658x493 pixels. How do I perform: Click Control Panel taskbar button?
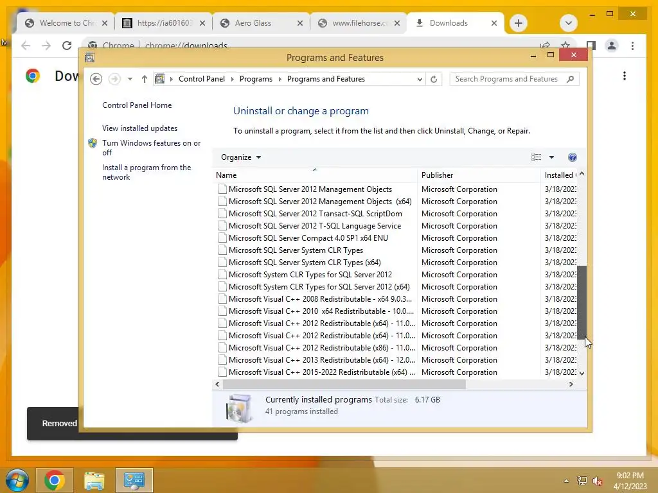pos(134,480)
